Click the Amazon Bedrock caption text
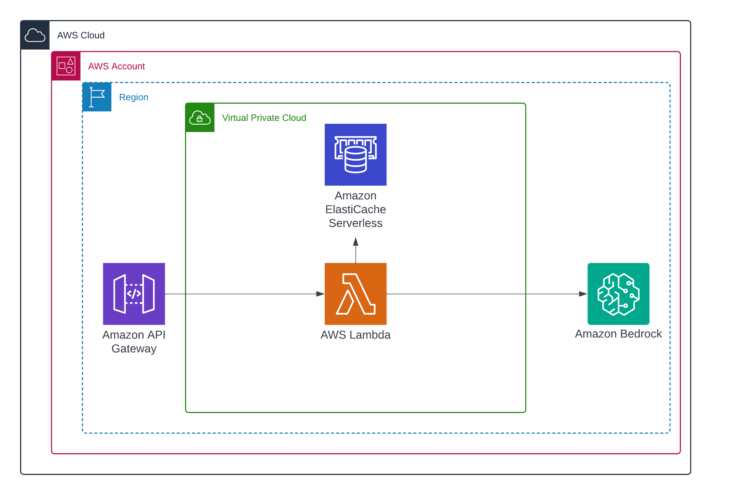This screenshot has height=495, width=748. (x=618, y=334)
